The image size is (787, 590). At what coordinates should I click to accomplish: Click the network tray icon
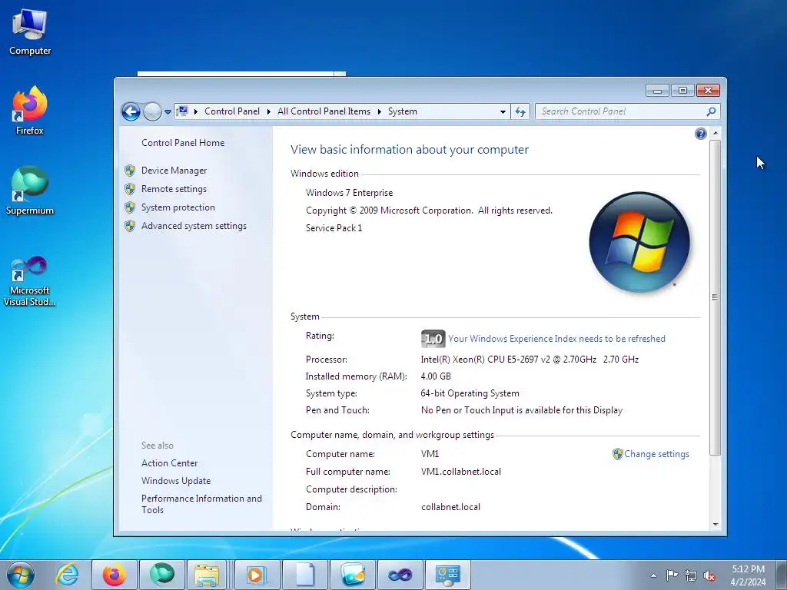click(x=691, y=575)
